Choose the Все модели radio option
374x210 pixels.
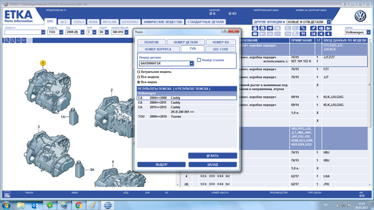pos(138,77)
